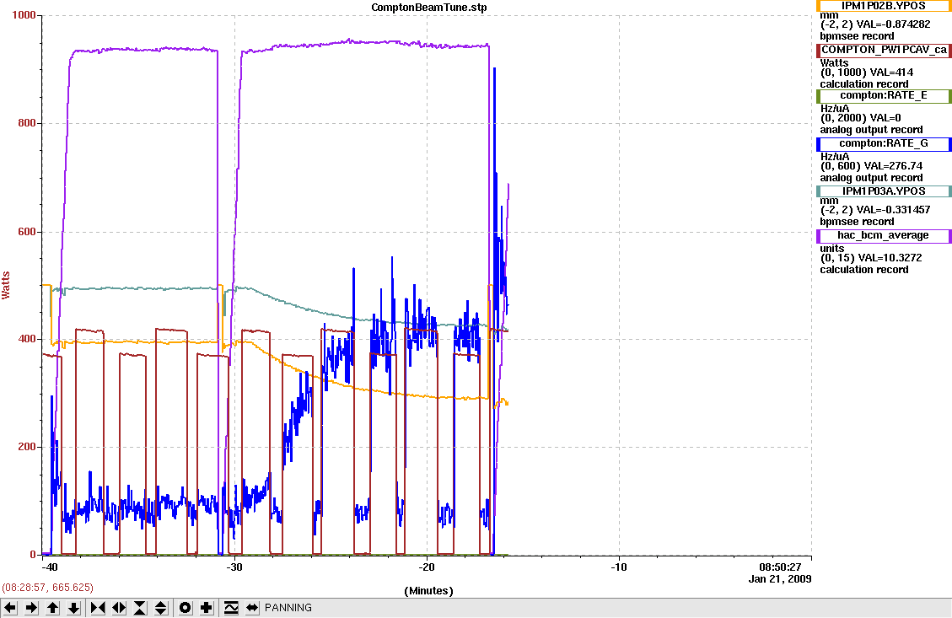Pan the plot left with arrow button
This screenshot has height=618, width=952.
click(x=10, y=608)
